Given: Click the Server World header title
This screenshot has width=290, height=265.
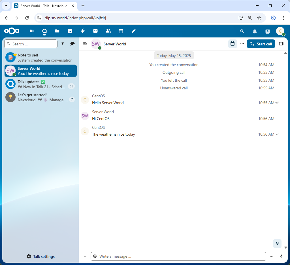Looking at the screenshot, I should [115, 44].
